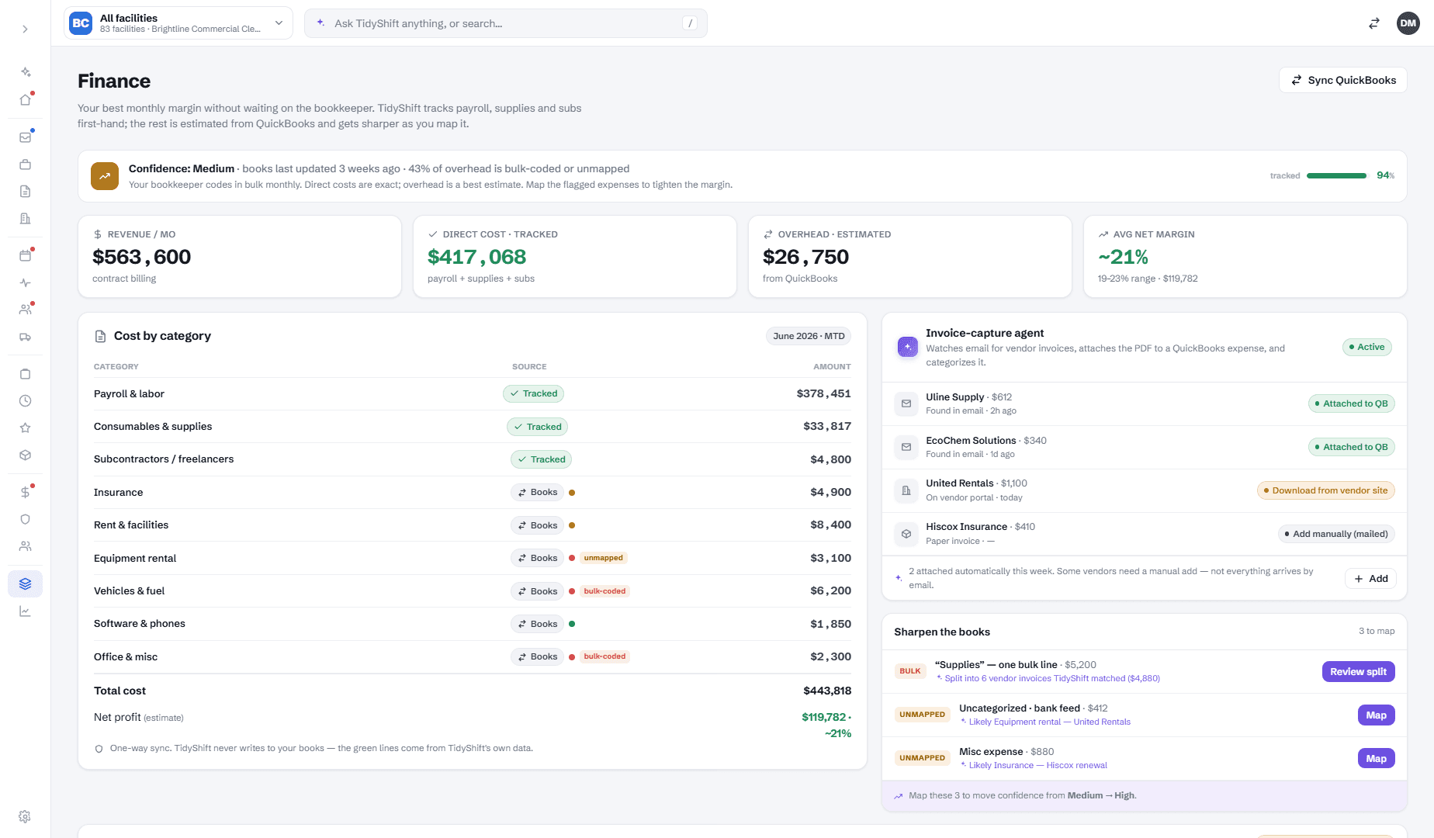Click Download from vendor site for United Rentals

(1325, 490)
